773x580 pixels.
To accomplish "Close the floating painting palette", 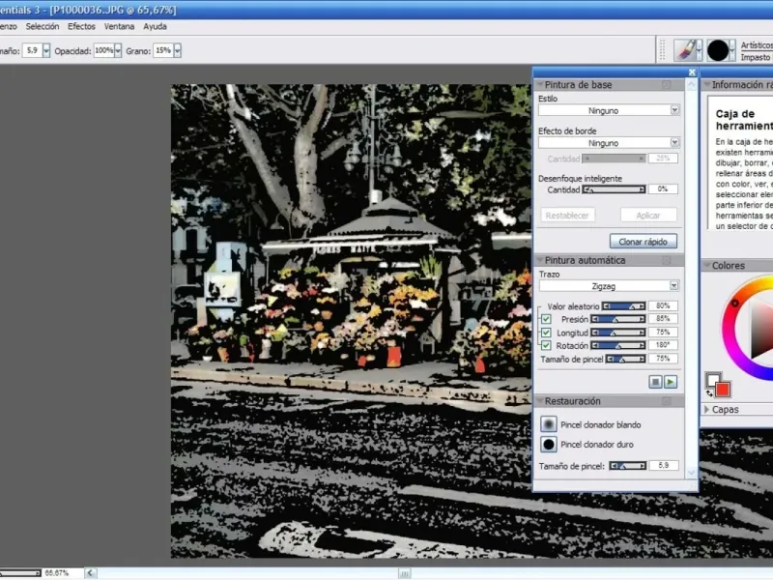I will 692,72.
